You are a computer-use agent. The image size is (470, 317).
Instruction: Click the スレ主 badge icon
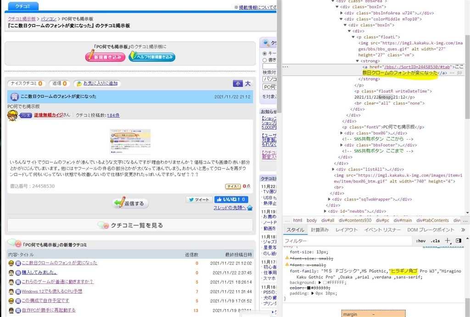26,115
